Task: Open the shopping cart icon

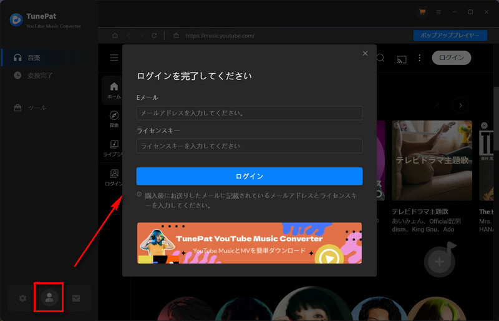Action: pyautogui.click(x=422, y=12)
